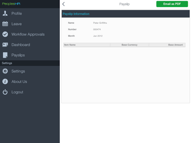Click the Logout power icon
Screen dimensions: 191x143
5,92
